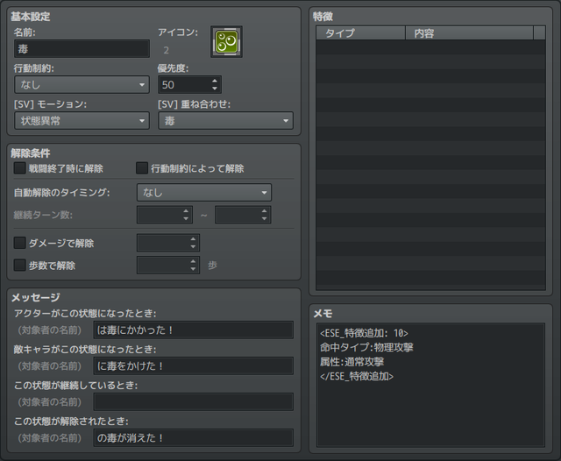Click the memo line </ESE_特徴追加>
The height and width of the screenshot is (461, 561).
(x=357, y=376)
